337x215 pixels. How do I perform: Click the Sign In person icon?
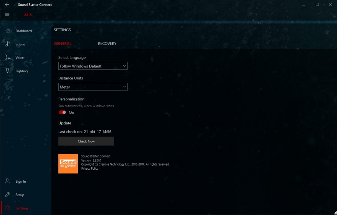(x=7, y=181)
